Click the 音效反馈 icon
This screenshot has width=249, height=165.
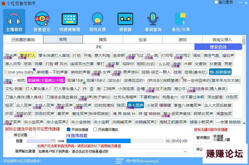[97, 19]
